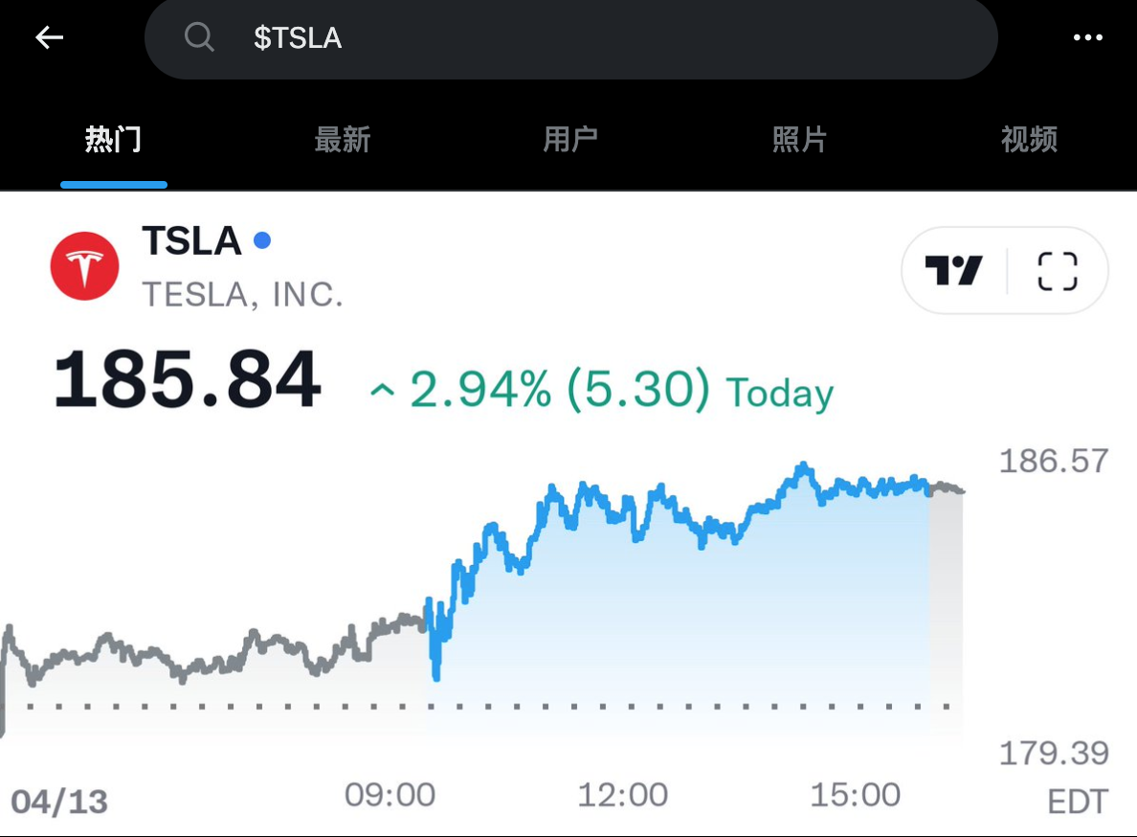Open the 用户 tab
The height and width of the screenshot is (837, 1137).
[571, 139]
